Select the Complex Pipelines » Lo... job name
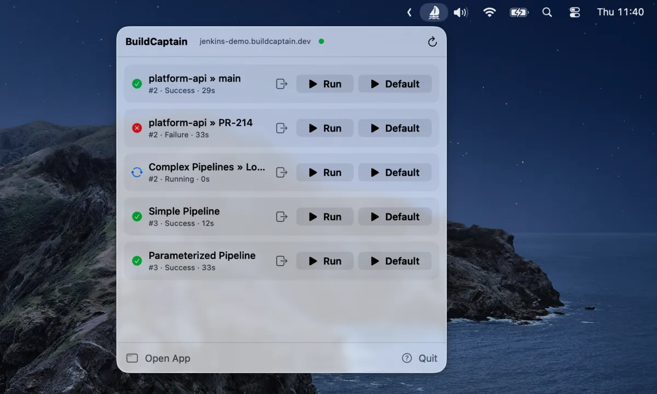657x394 pixels. click(x=207, y=167)
